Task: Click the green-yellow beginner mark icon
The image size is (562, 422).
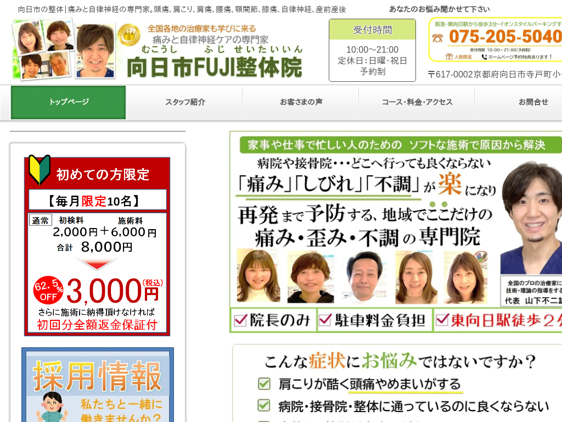Action: [40, 170]
